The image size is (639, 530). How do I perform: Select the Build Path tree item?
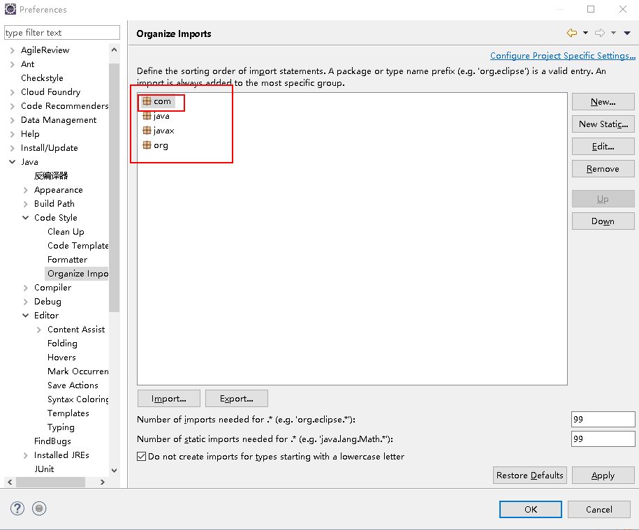pos(54,204)
